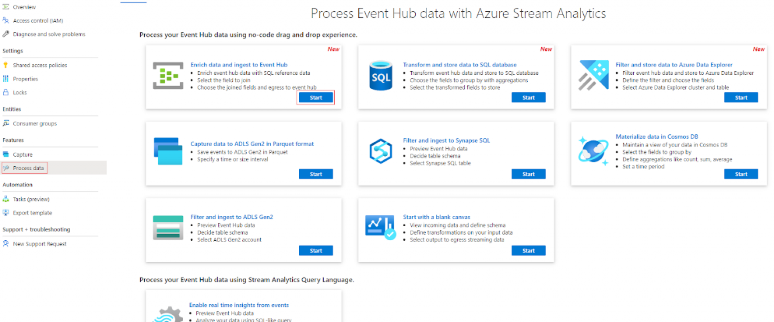Click the Locks padlock icon

pyautogui.click(x=6, y=92)
